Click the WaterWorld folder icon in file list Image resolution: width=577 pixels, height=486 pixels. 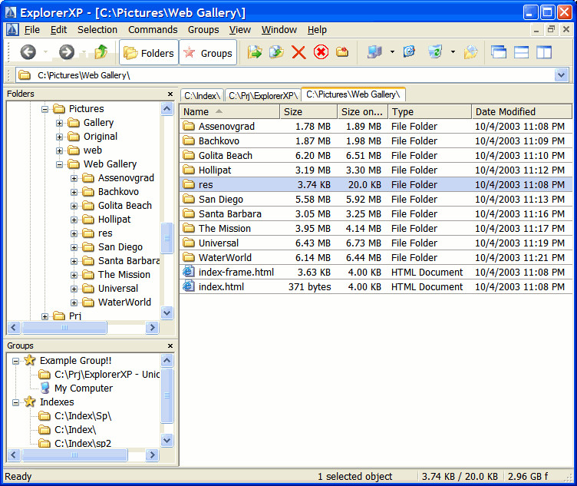189,257
